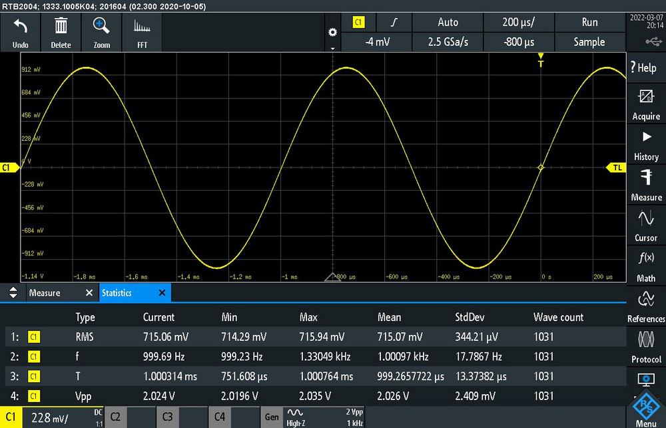Toggle the Run acquisition state
Viewport: 666px width, 428px height.
[589, 22]
